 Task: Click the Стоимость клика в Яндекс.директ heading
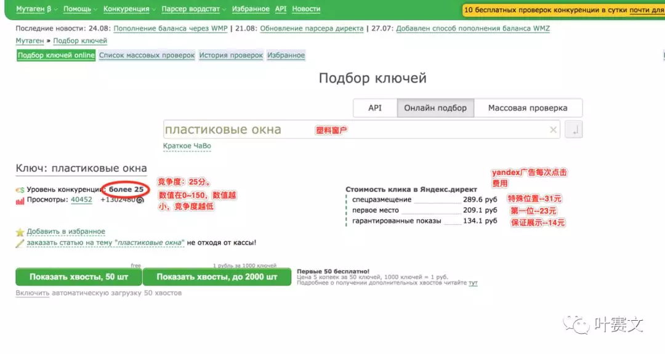click(411, 189)
